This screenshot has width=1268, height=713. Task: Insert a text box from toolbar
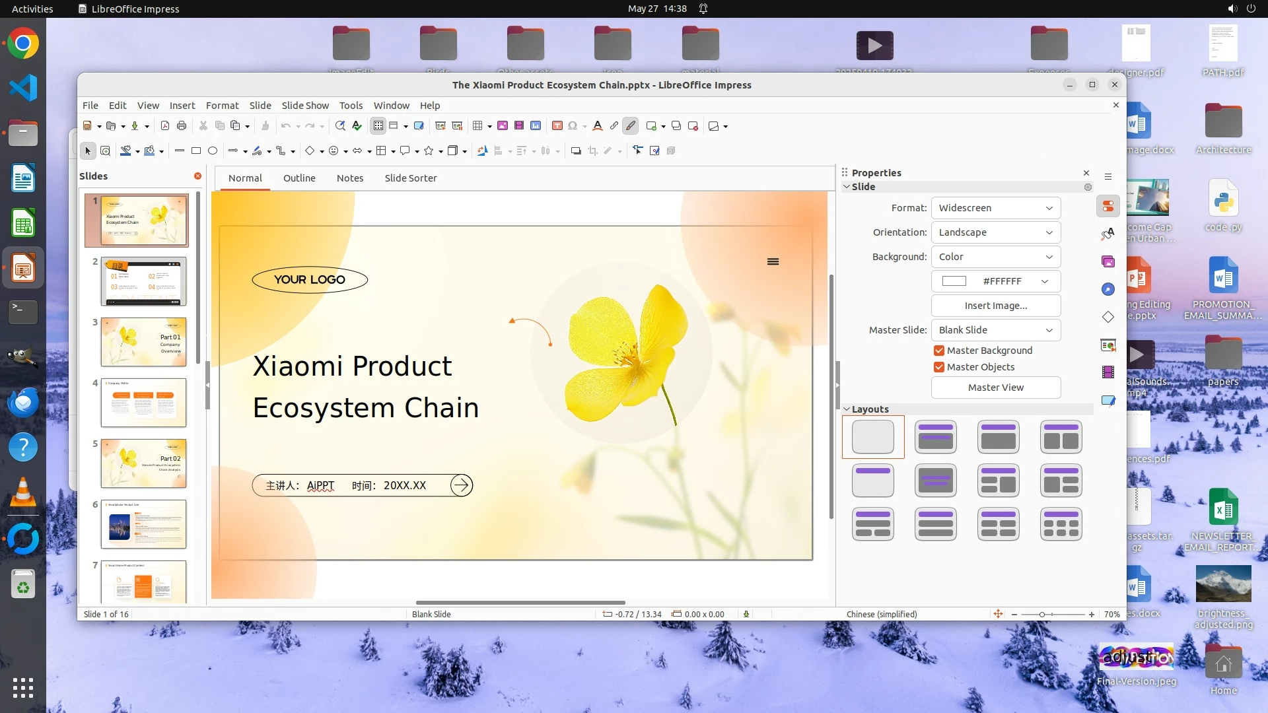[x=557, y=125]
